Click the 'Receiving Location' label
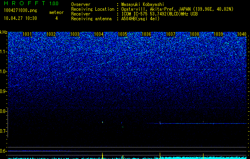The height and width of the screenshot is (159, 250). pyautogui.click(x=93, y=9)
